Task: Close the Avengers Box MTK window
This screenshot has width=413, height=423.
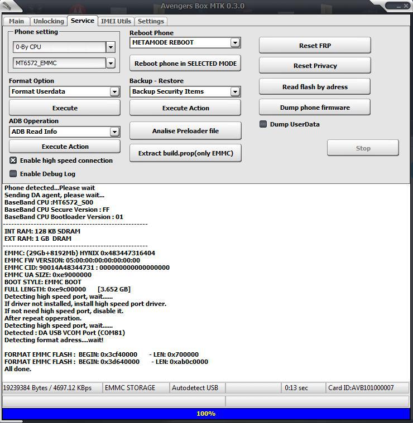Action: click(x=406, y=6)
